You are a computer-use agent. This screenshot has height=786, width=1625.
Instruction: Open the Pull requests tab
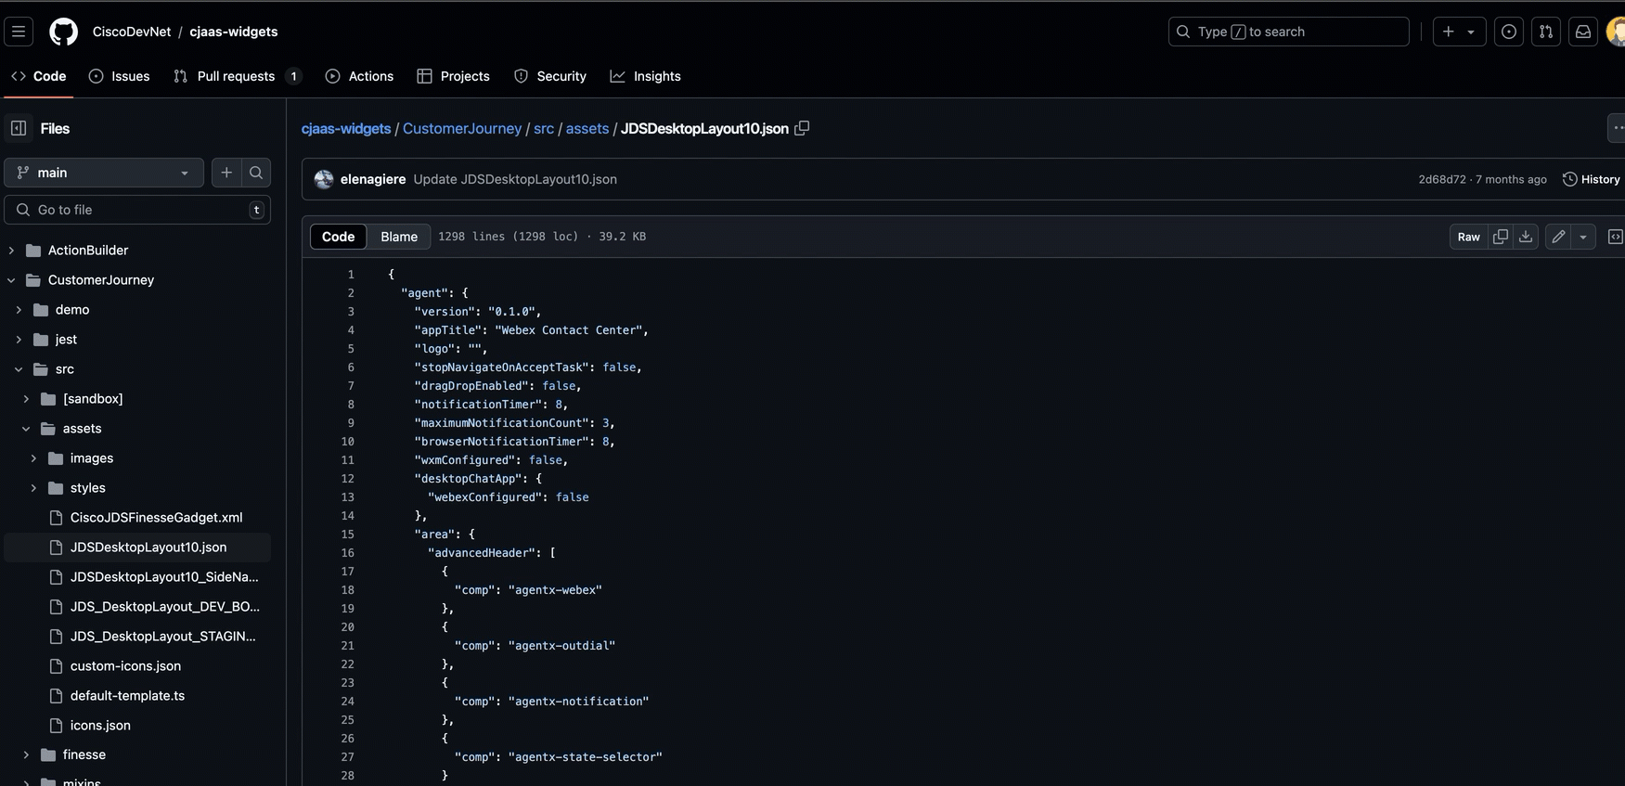coord(236,76)
